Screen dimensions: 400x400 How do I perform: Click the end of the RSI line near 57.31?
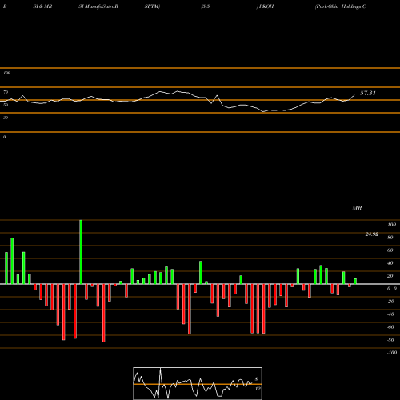[x=354, y=95]
